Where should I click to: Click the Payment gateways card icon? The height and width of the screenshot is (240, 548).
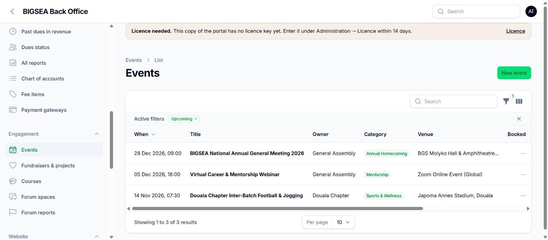(x=13, y=110)
